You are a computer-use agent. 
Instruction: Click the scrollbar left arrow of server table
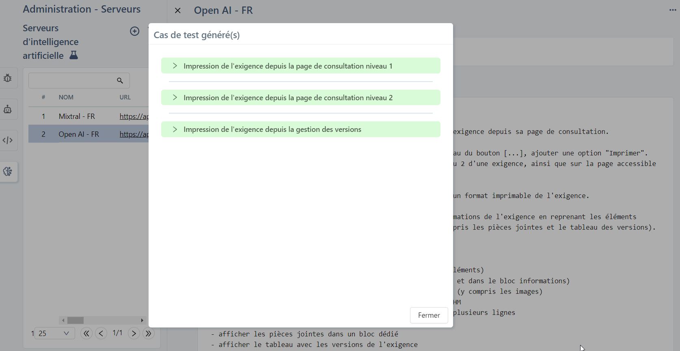(63, 320)
